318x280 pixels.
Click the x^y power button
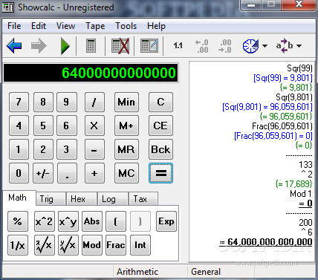68,221
